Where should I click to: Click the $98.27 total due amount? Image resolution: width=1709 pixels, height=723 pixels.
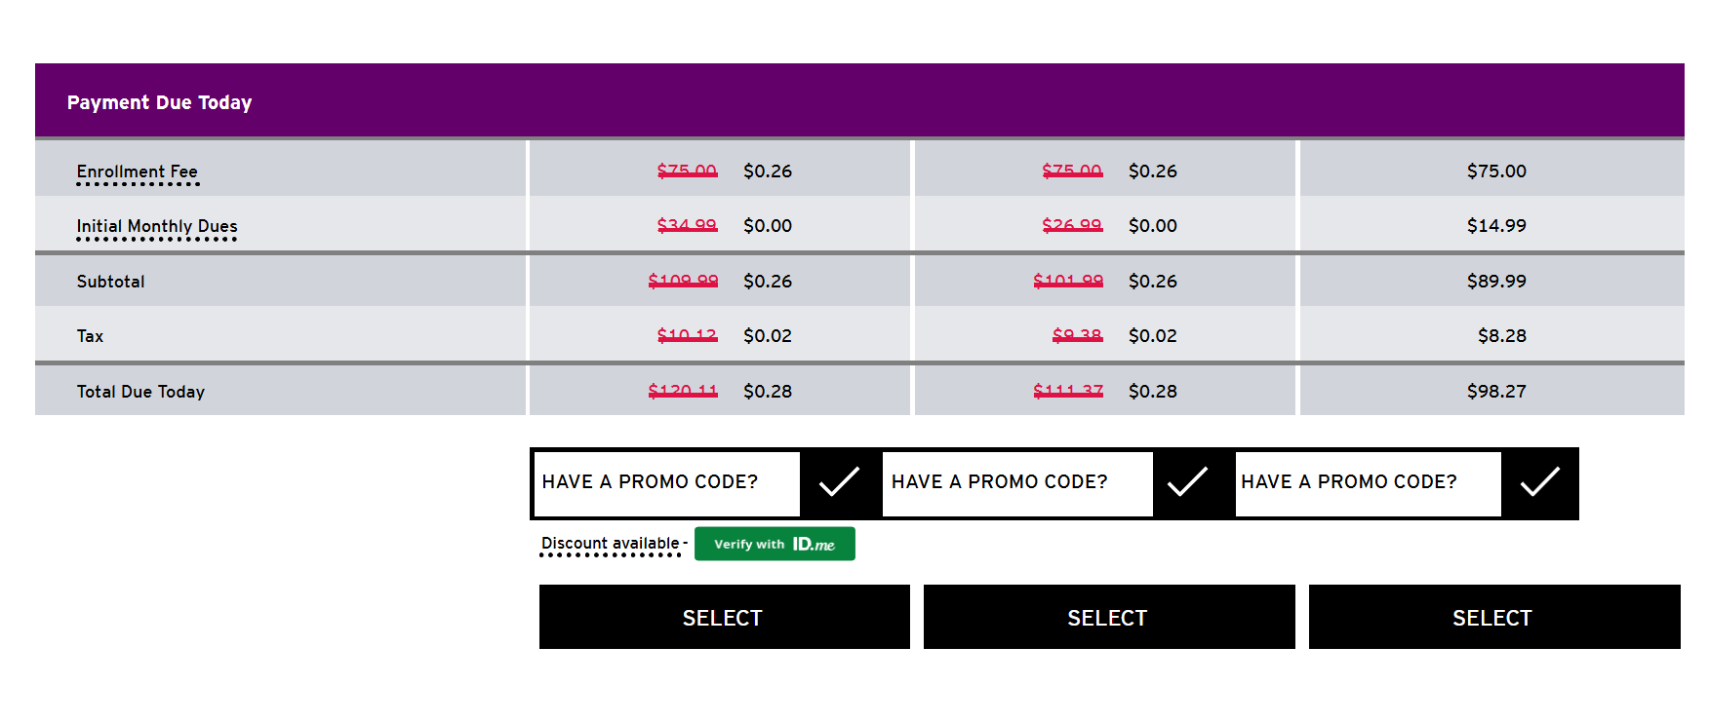(1496, 391)
